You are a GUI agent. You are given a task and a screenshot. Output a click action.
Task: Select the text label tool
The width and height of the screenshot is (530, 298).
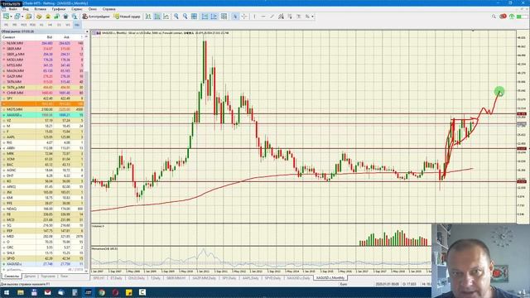tap(298, 17)
